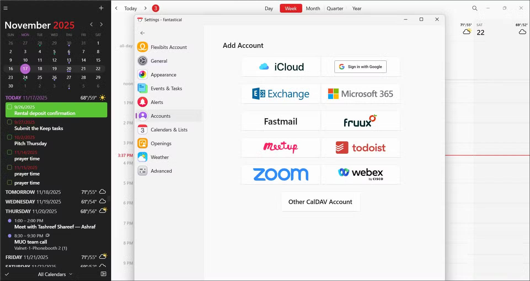Open Alerts settings

pos(169,102)
